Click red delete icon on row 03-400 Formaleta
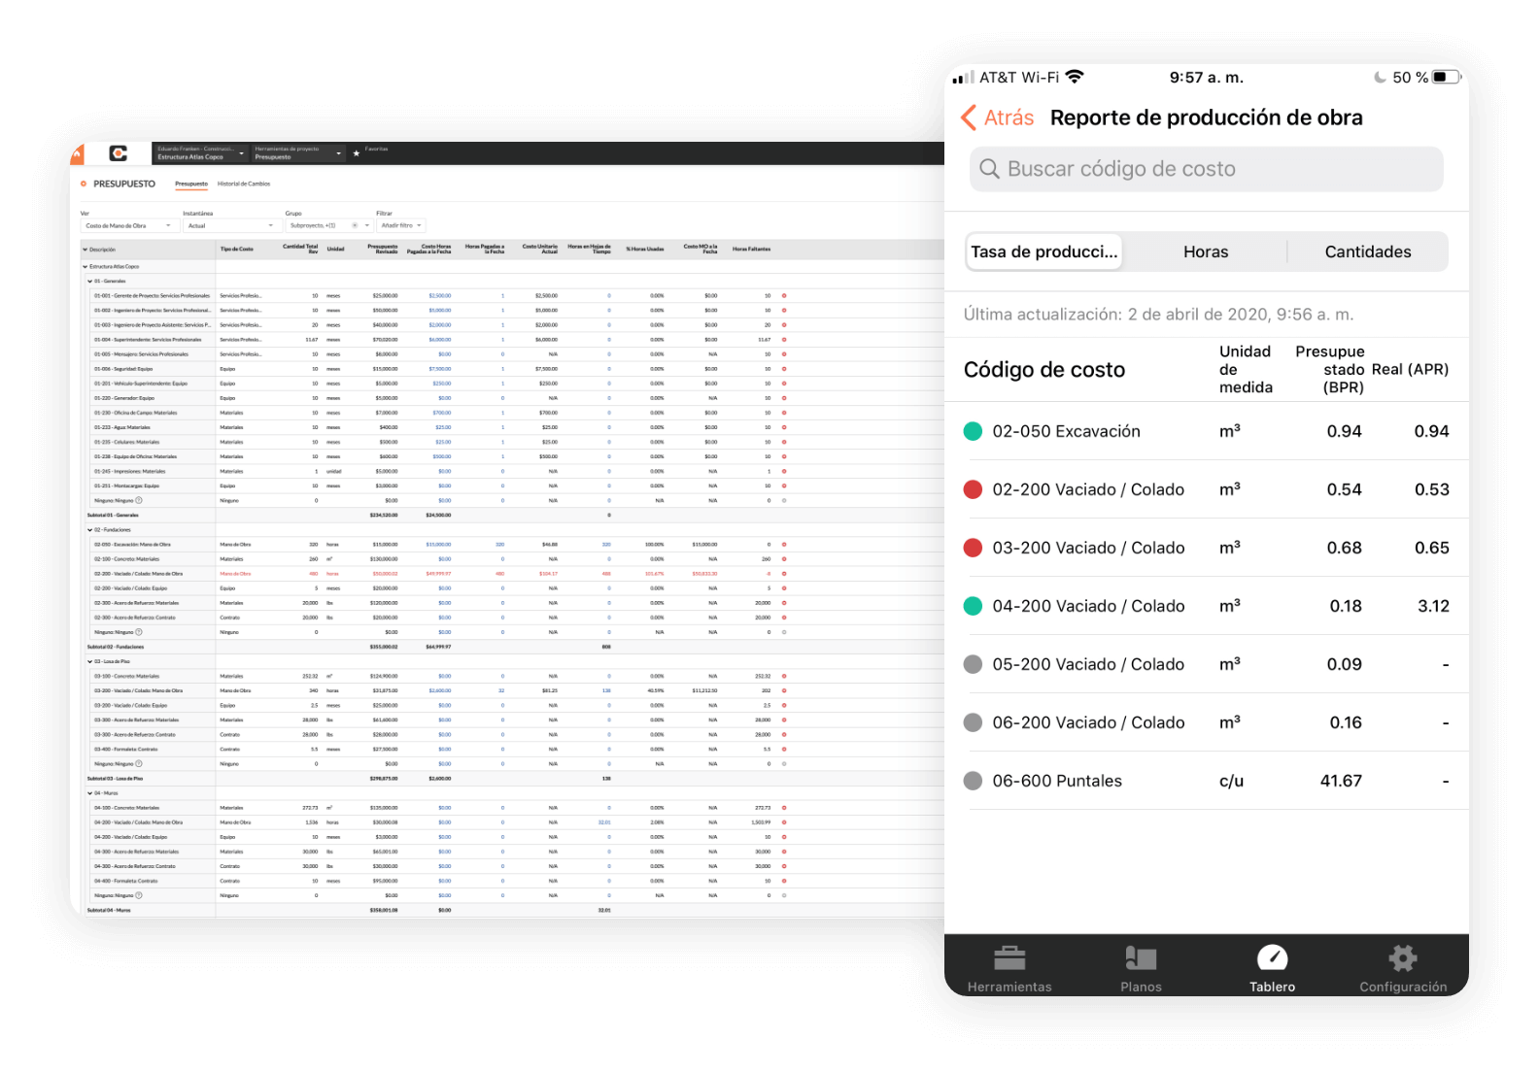The width and height of the screenshot is (1539, 1072). [784, 749]
